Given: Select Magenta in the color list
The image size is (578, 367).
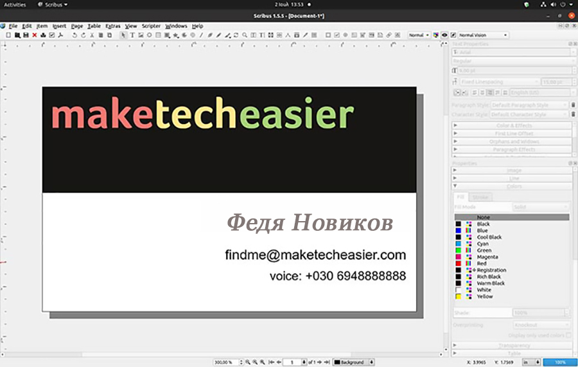Looking at the screenshot, I should pyautogui.click(x=484, y=257).
